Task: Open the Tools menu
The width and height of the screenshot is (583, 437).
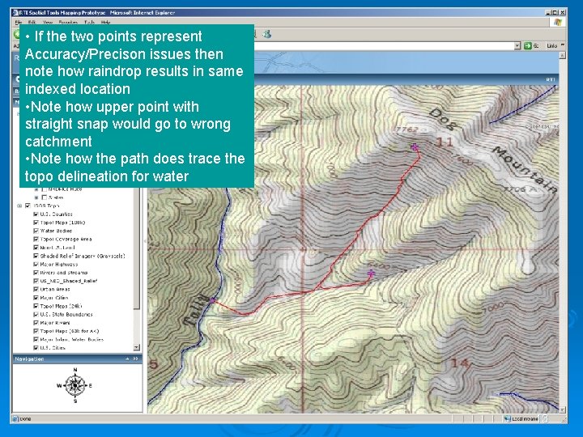Action: 89,23
